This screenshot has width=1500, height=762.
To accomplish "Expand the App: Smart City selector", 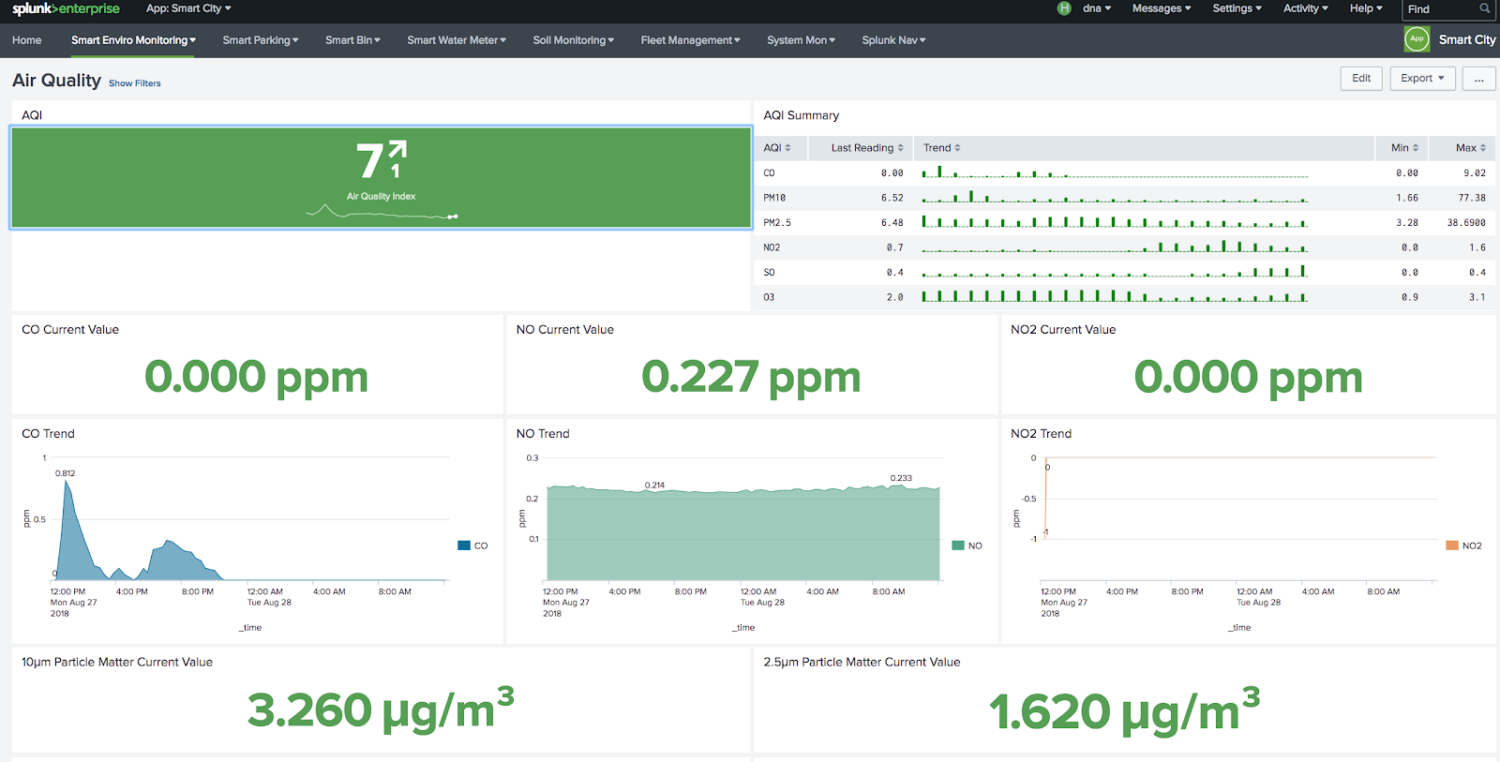I will [x=188, y=8].
